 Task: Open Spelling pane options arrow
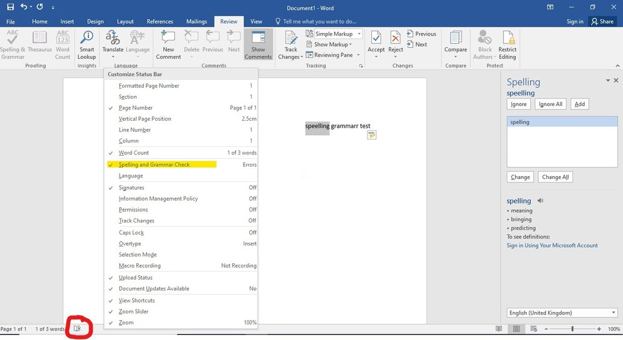[x=607, y=80]
